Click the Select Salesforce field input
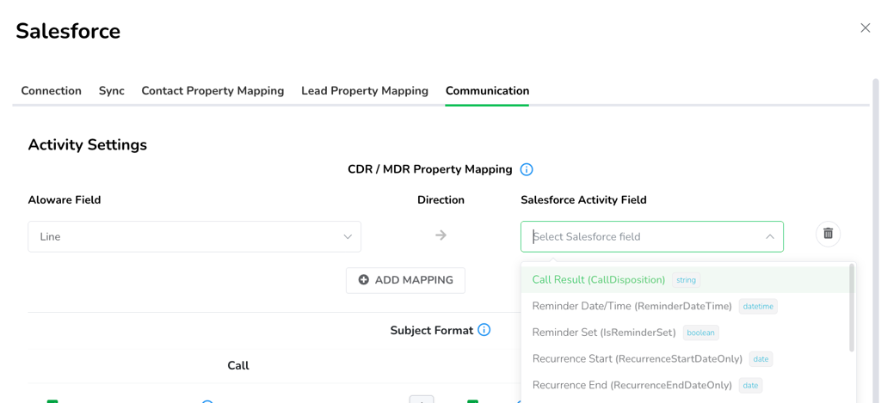The height and width of the screenshot is (403, 881). tap(652, 237)
